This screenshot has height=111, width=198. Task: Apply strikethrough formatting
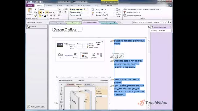click(50, 12)
